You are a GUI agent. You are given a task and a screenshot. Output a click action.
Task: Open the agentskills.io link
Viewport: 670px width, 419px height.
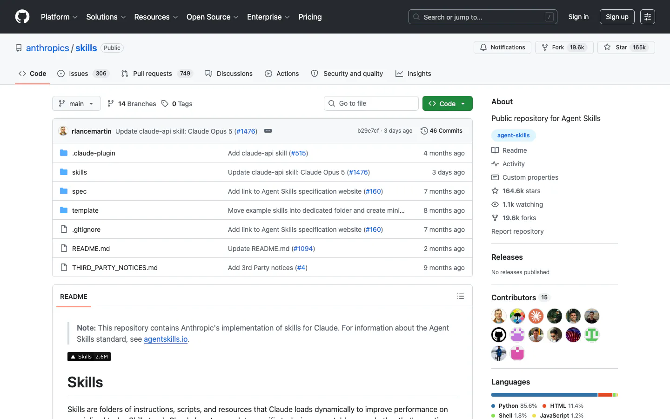point(166,339)
